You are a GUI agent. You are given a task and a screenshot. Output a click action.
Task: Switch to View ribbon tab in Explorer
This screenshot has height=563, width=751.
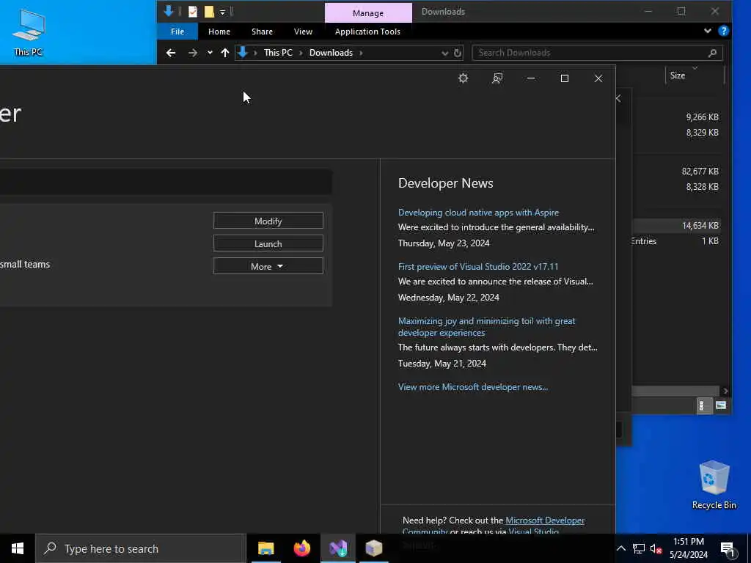303,32
